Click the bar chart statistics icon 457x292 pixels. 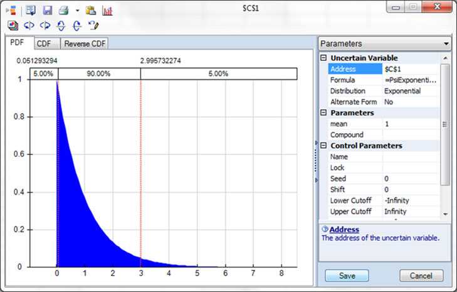pos(107,11)
